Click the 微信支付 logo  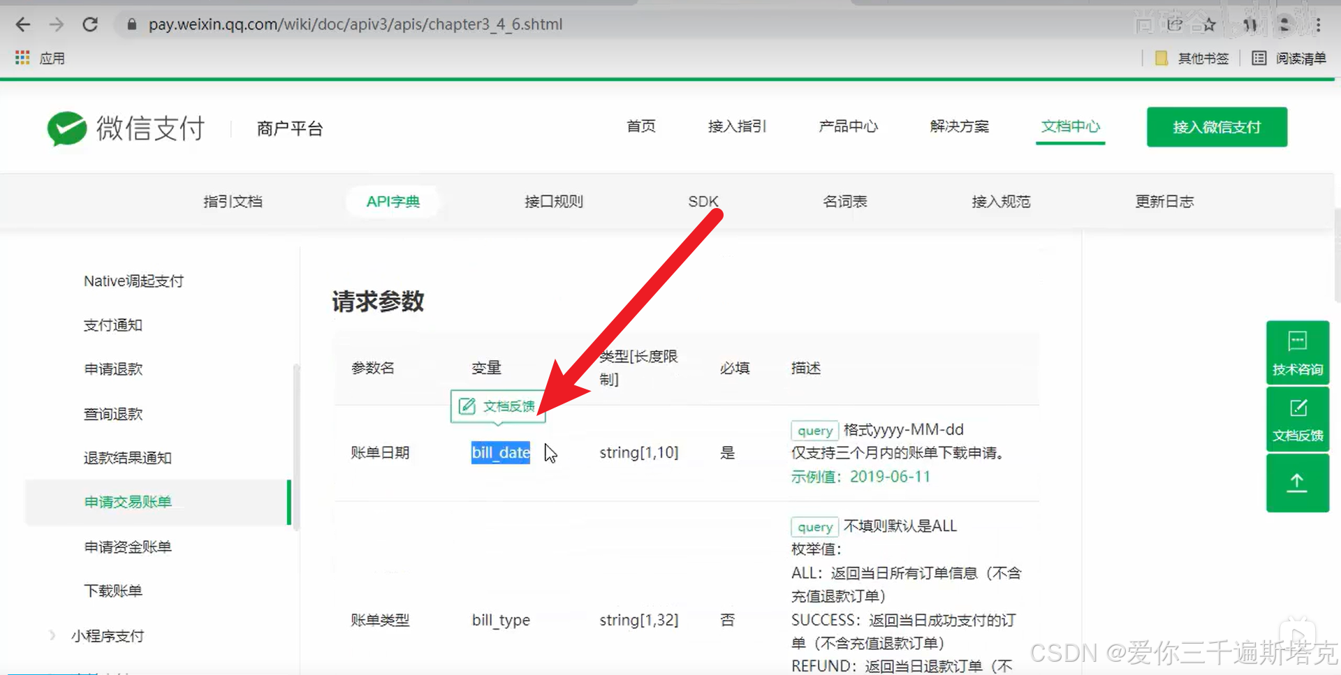(x=126, y=128)
